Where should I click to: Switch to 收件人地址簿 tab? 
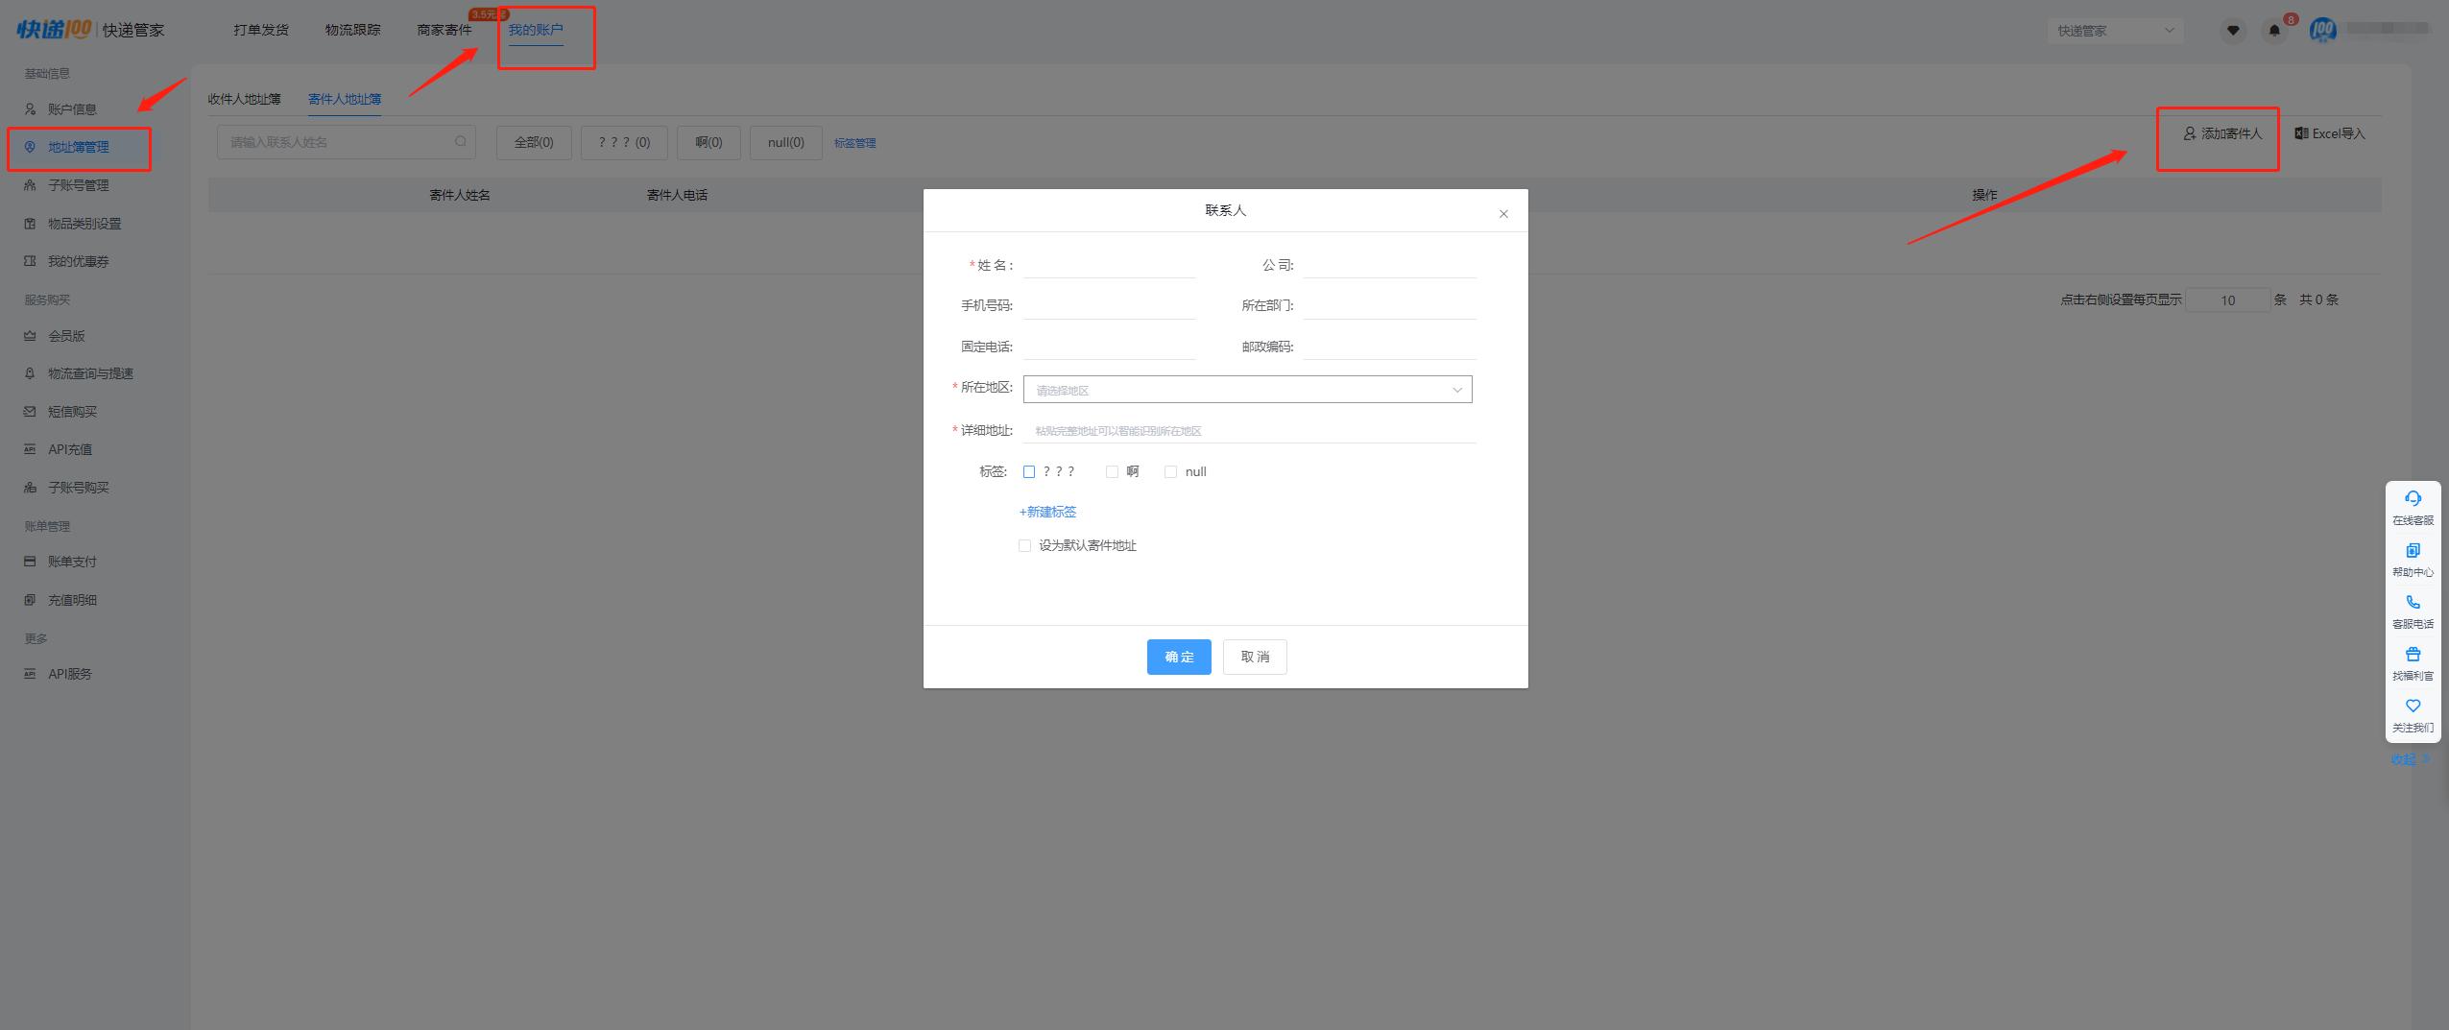pos(244,99)
